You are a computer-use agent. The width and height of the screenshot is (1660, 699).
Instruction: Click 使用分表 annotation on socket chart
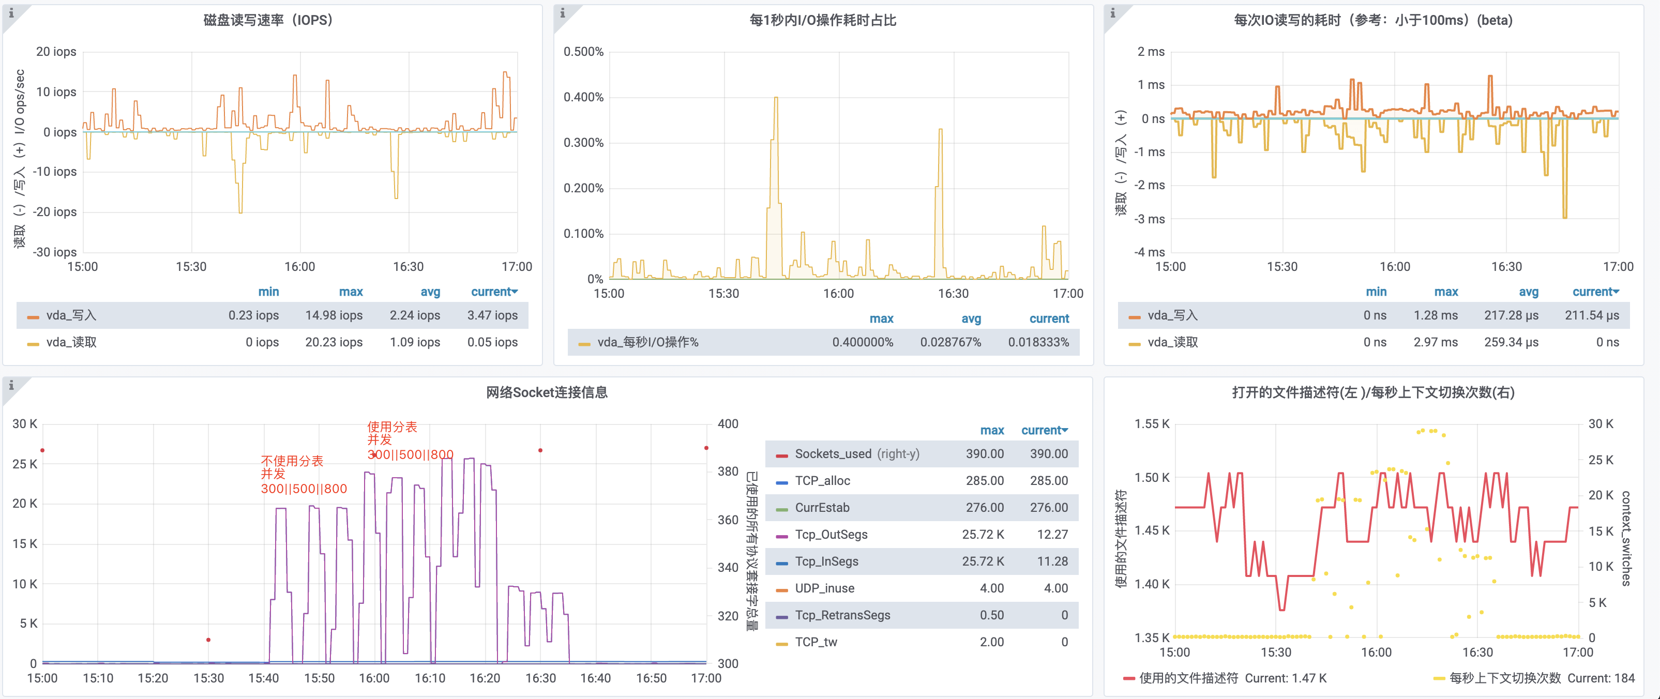[x=392, y=427]
